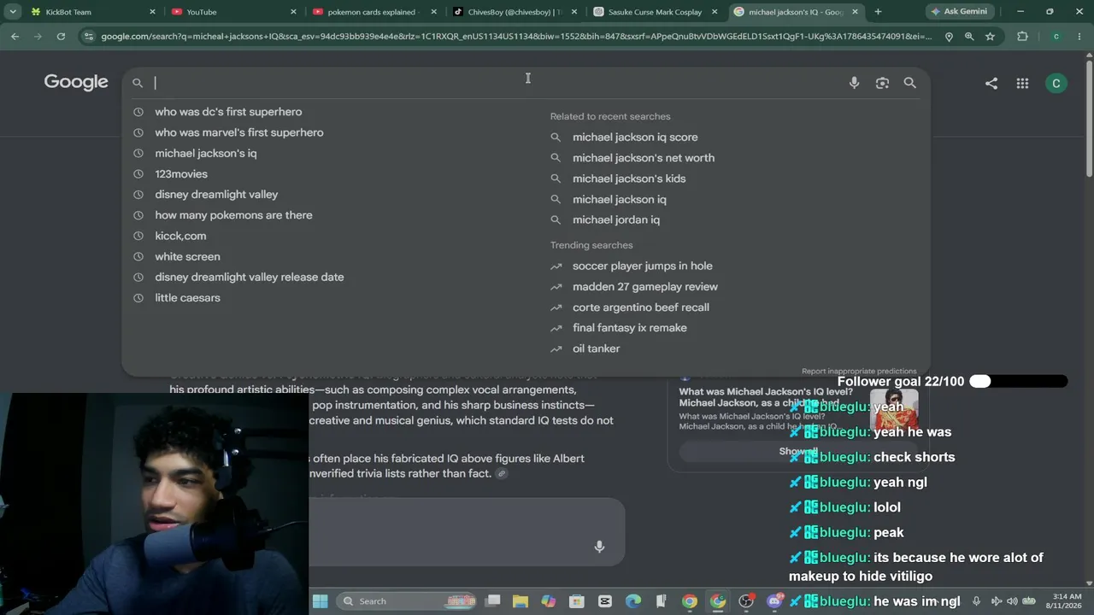
Task: Go back to the previous page
Action: (15, 37)
